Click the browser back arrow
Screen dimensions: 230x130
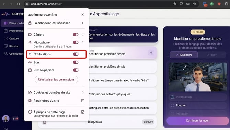[x=4, y=4]
